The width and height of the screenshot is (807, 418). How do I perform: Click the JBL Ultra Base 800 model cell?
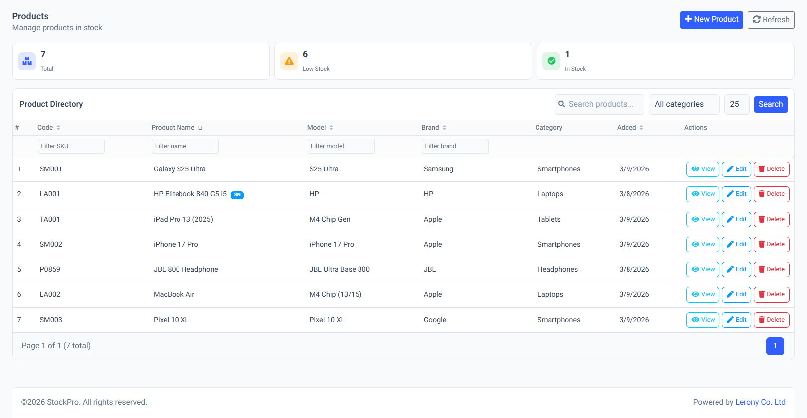340,270
